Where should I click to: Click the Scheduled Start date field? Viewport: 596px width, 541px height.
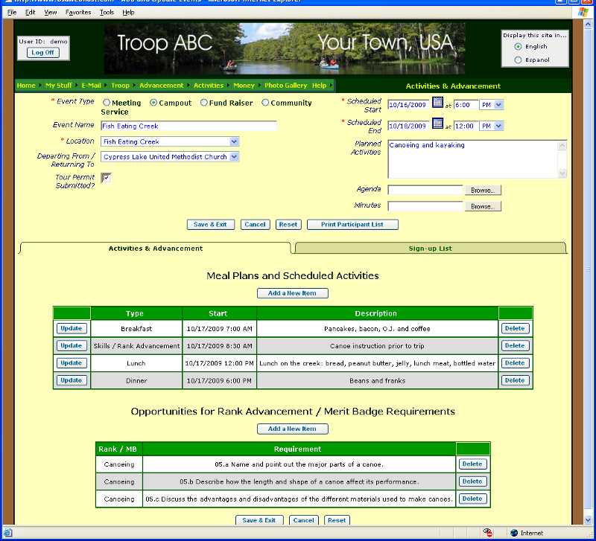pyautogui.click(x=408, y=105)
